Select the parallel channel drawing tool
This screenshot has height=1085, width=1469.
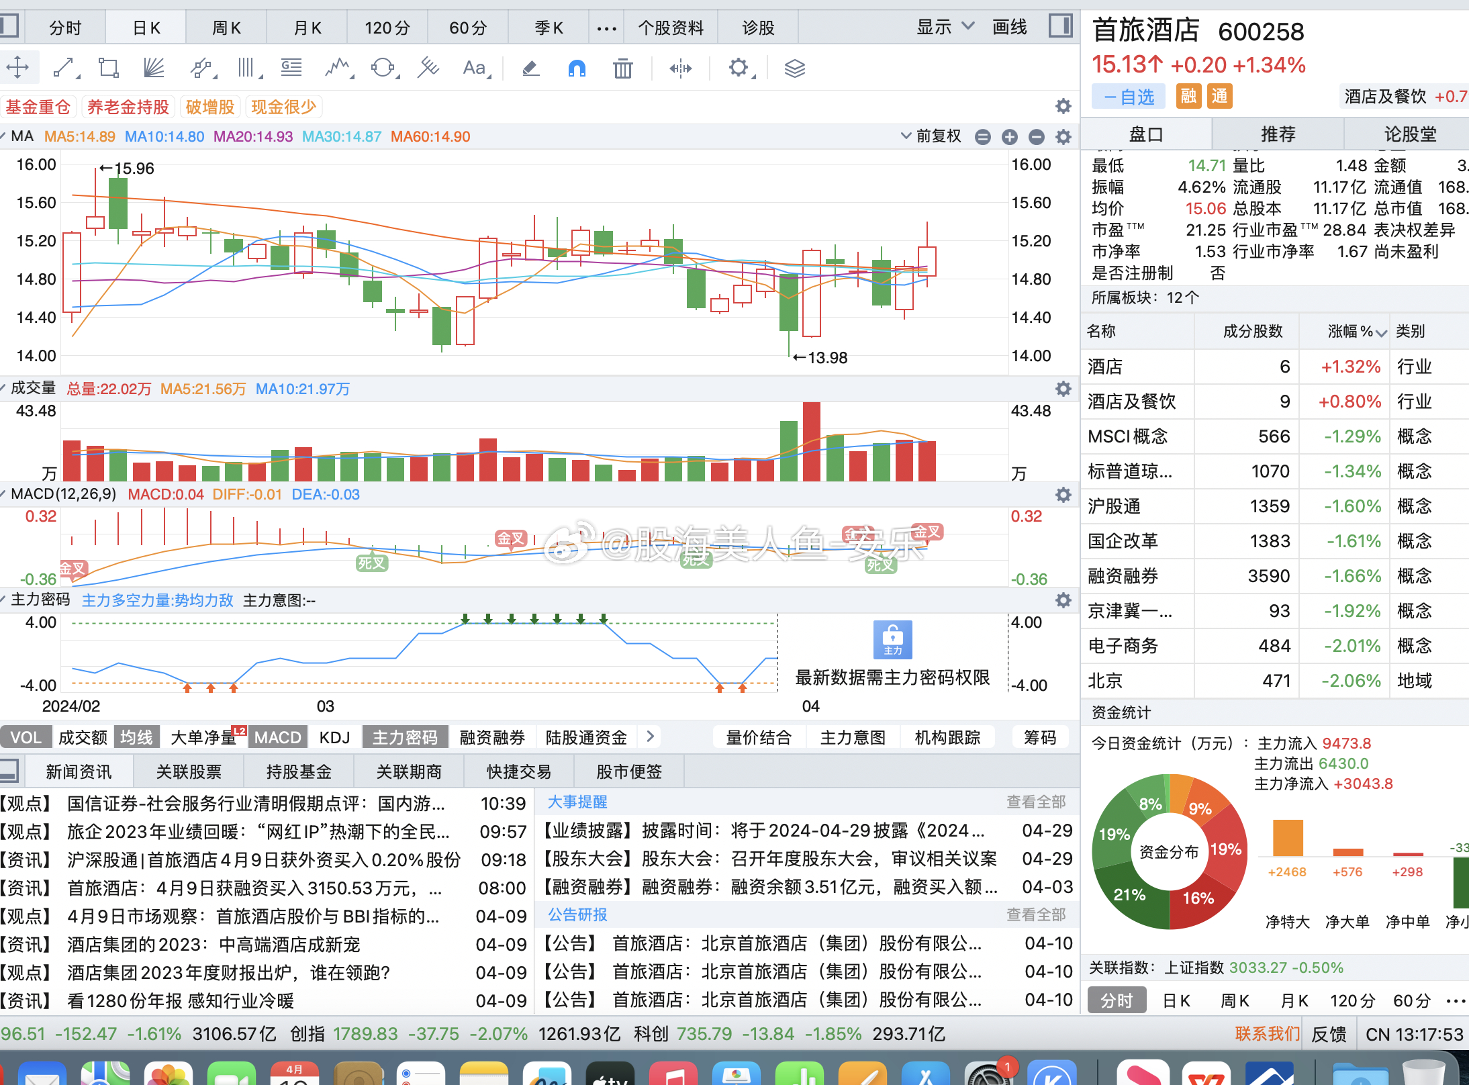[201, 68]
